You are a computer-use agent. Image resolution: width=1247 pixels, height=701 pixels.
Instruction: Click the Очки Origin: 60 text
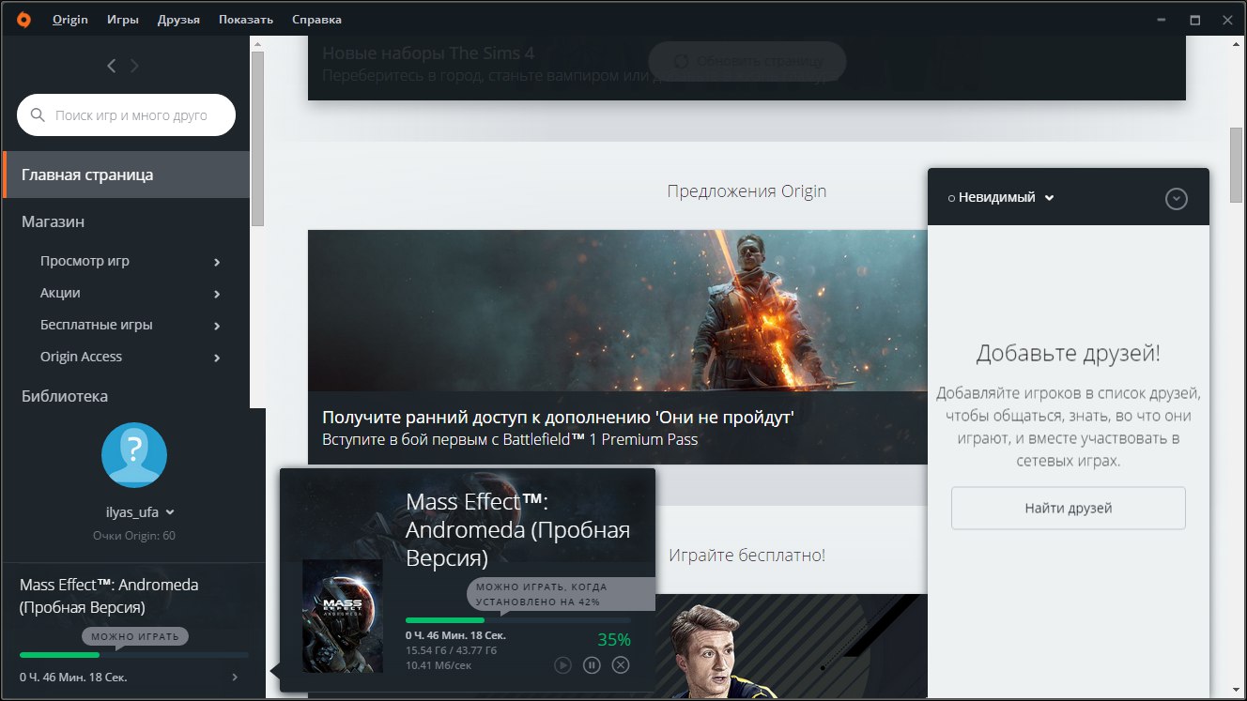point(134,536)
